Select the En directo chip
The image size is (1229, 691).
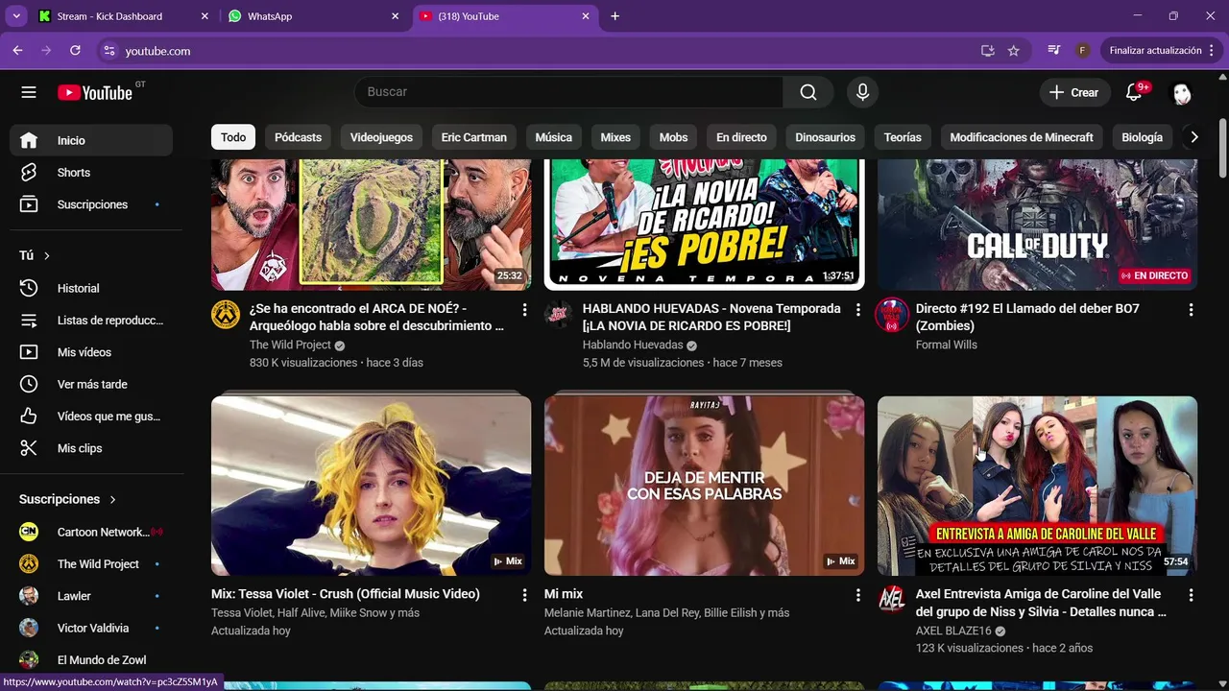(741, 137)
